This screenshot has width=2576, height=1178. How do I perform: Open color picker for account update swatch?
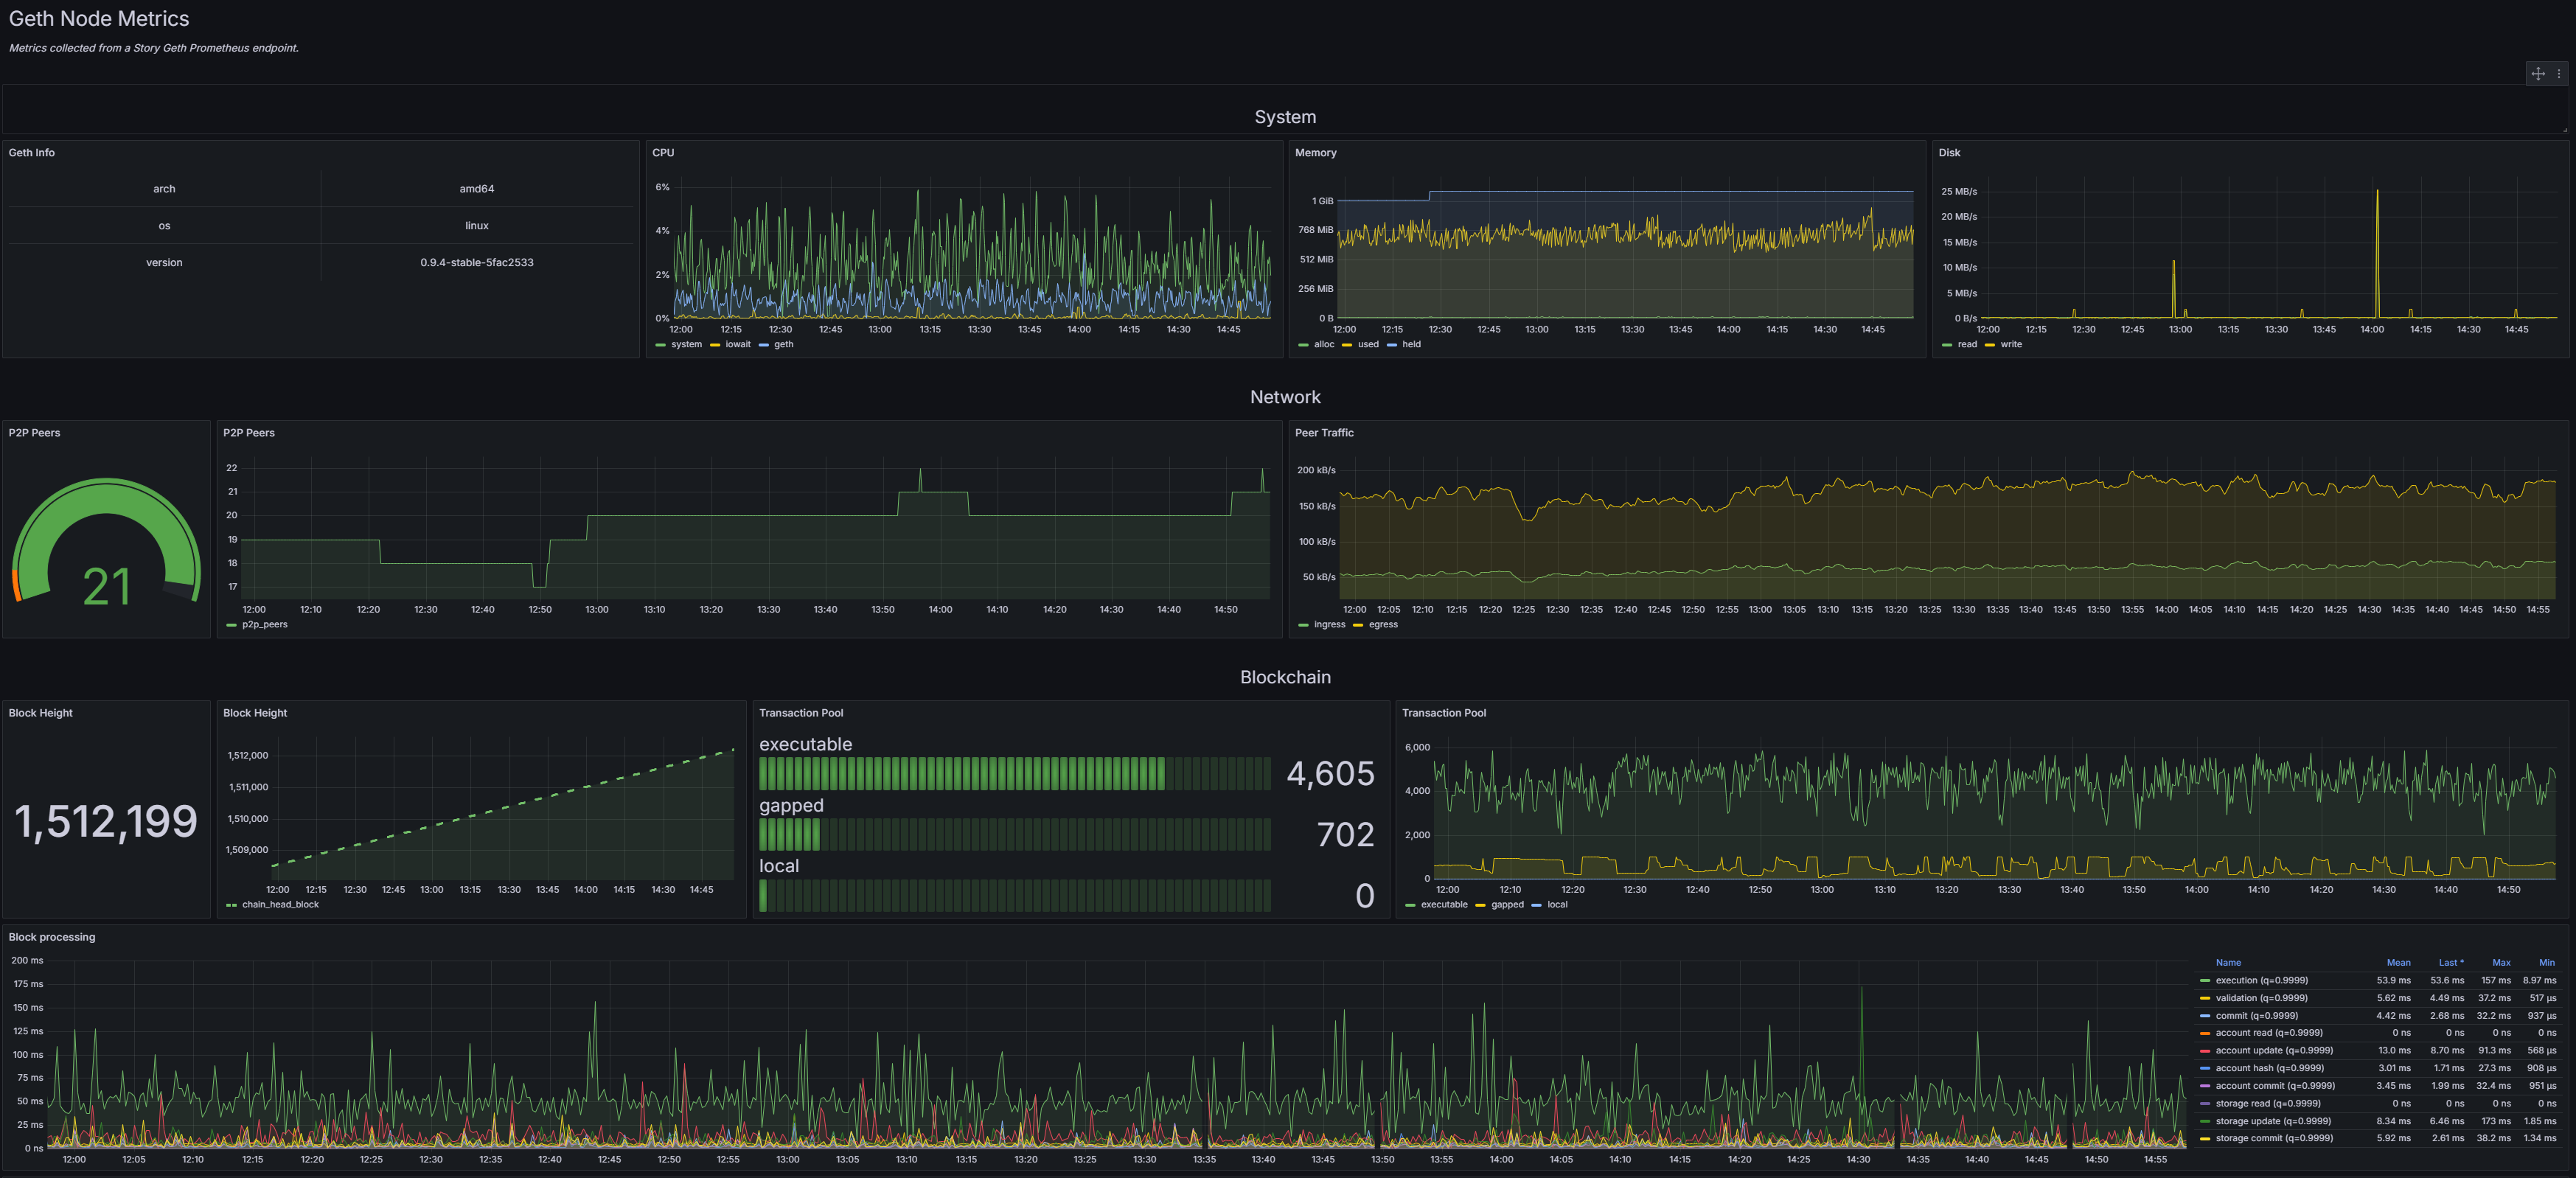tap(2204, 1051)
